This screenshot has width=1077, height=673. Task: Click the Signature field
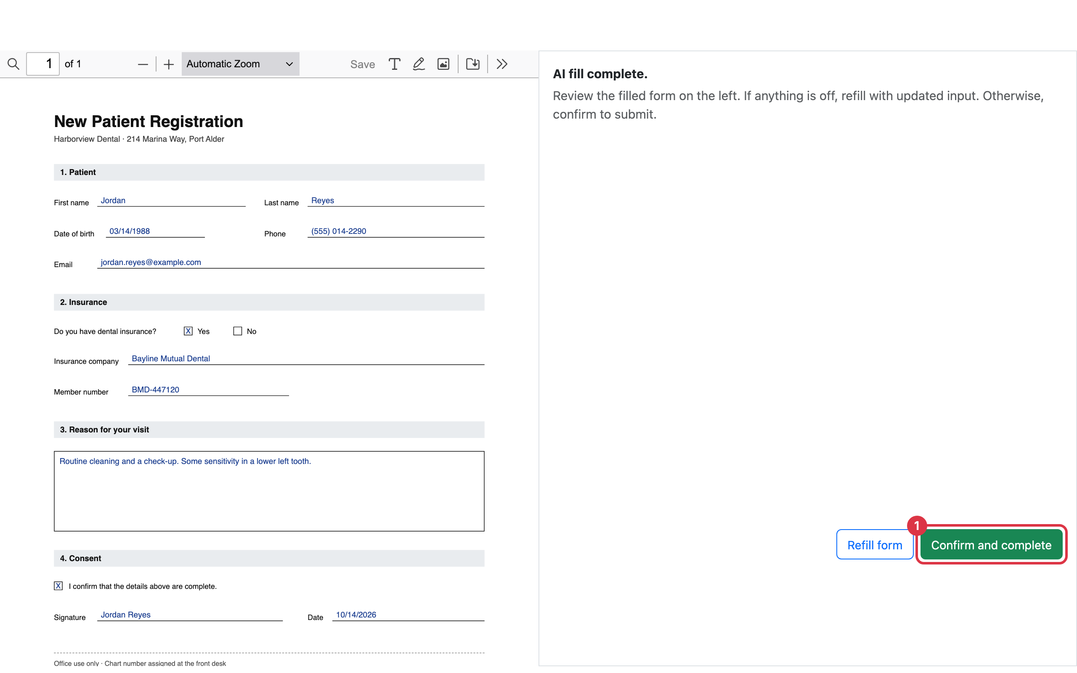tap(190, 615)
